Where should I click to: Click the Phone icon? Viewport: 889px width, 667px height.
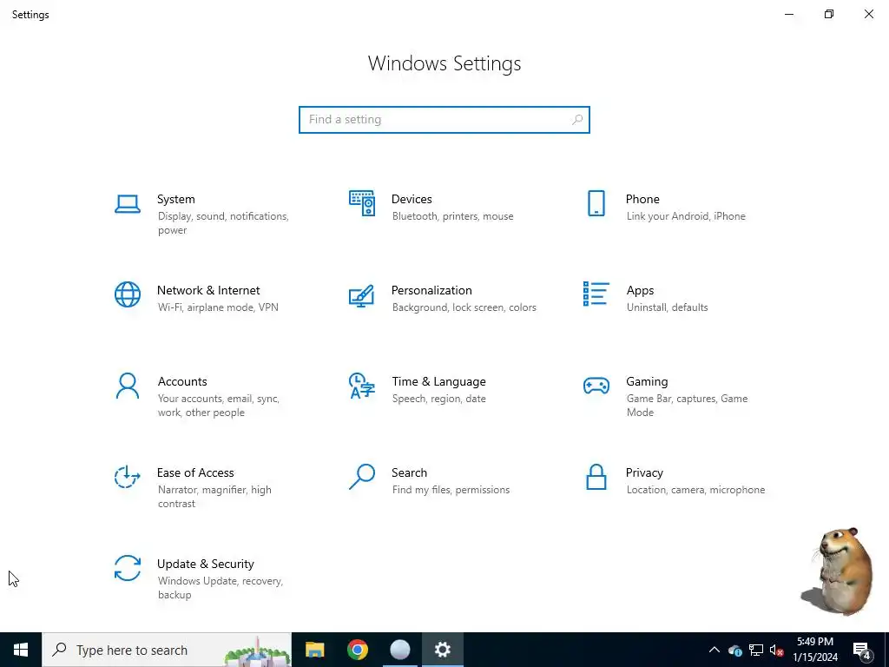click(x=596, y=203)
